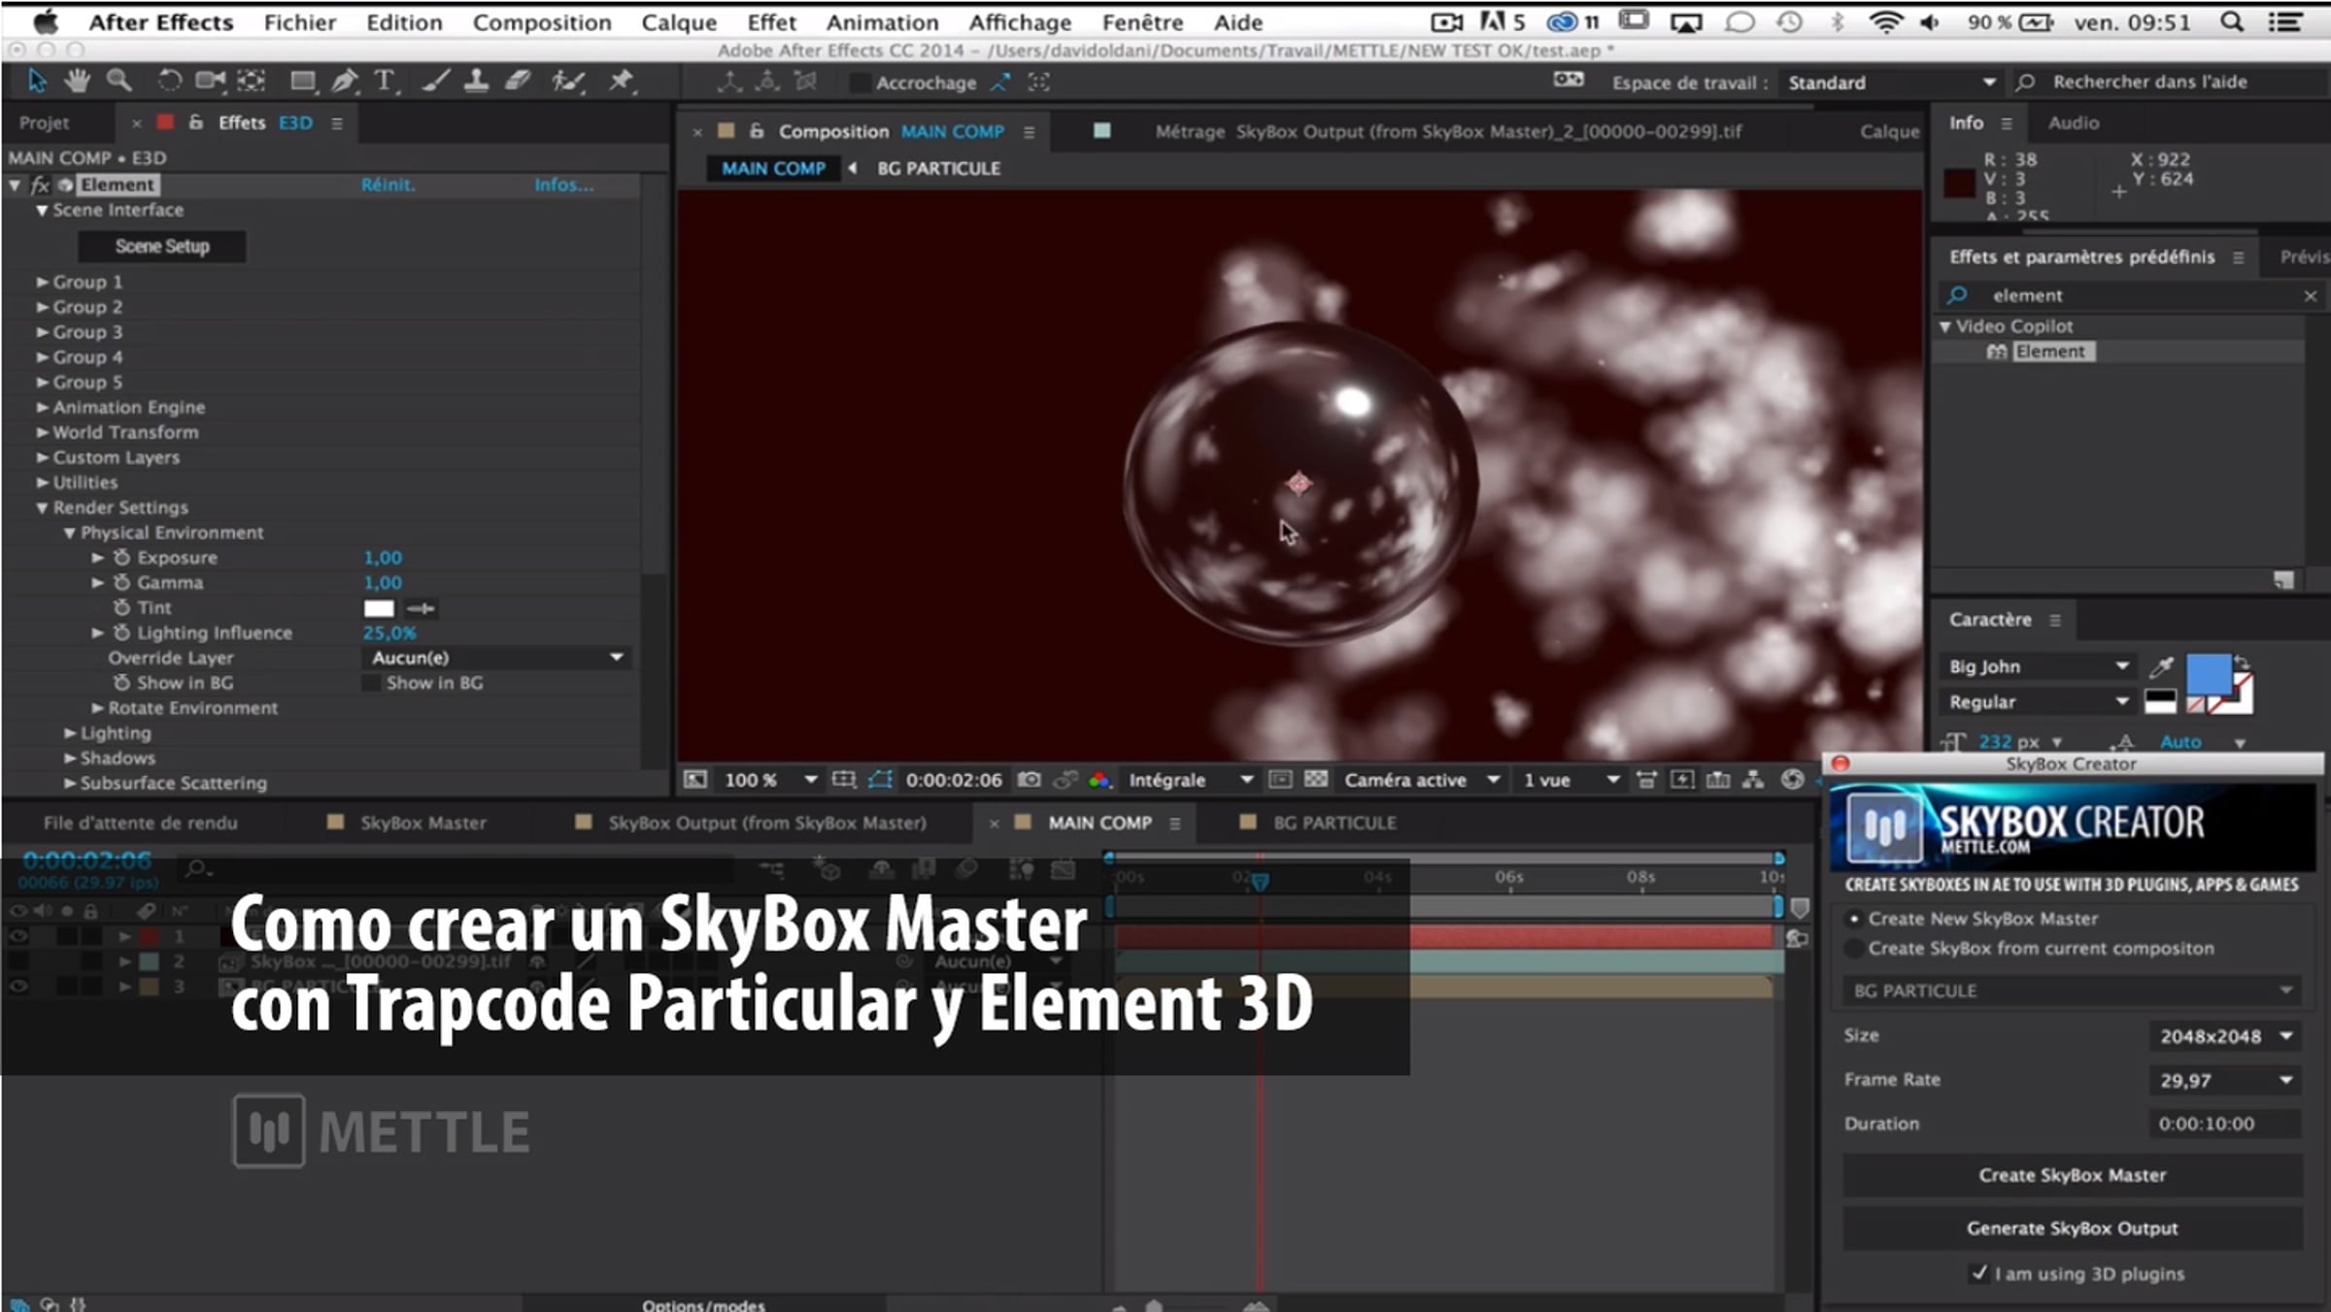Open the Override Layer dropdown
Image resolution: width=2331 pixels, height=1312 pixels.
tap(496, 657)
